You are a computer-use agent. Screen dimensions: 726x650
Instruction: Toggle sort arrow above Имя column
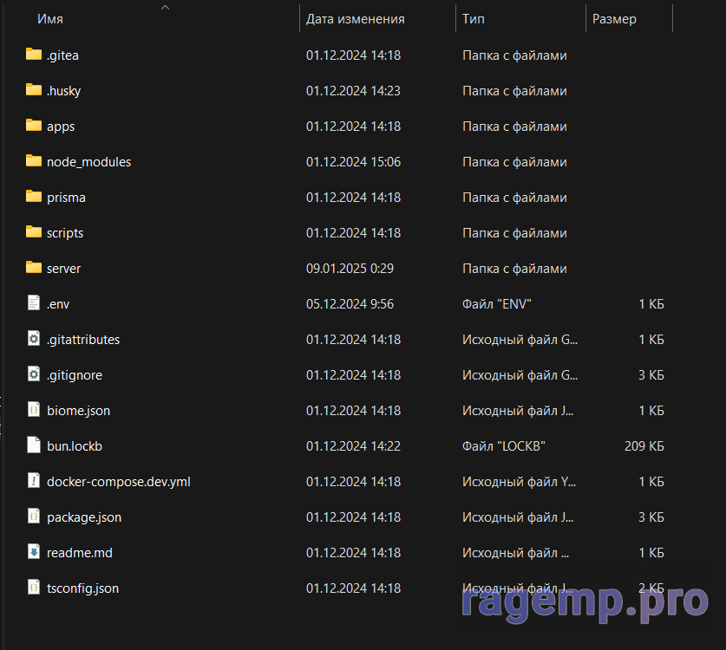click(165, 7)
